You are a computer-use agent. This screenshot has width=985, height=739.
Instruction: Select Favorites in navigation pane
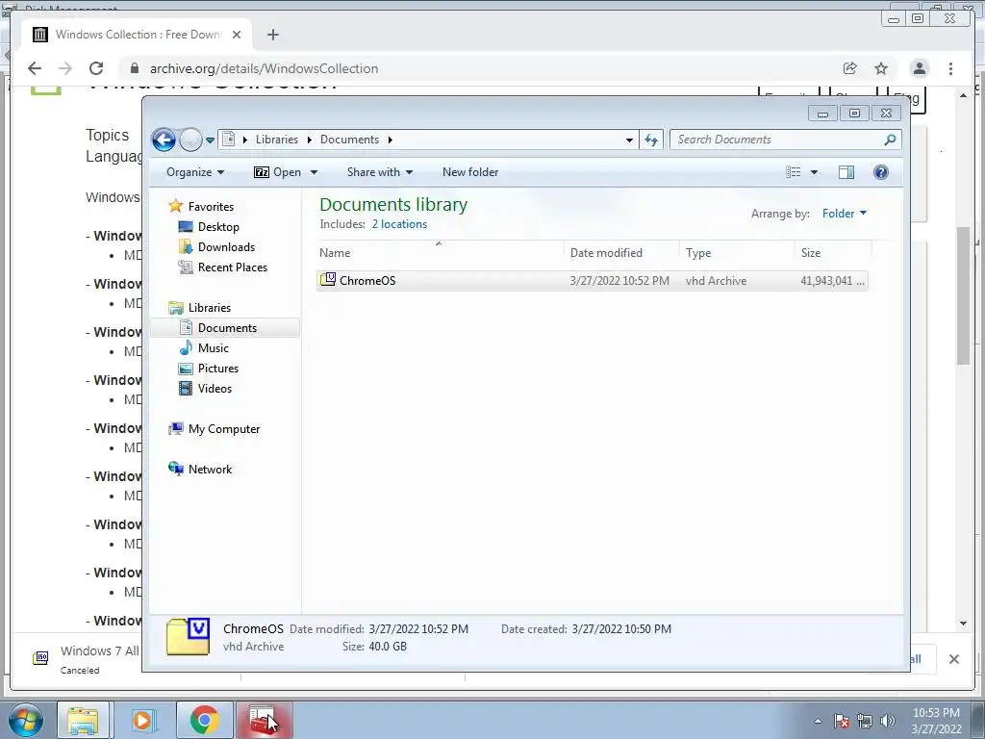click(x=211, y=207)
